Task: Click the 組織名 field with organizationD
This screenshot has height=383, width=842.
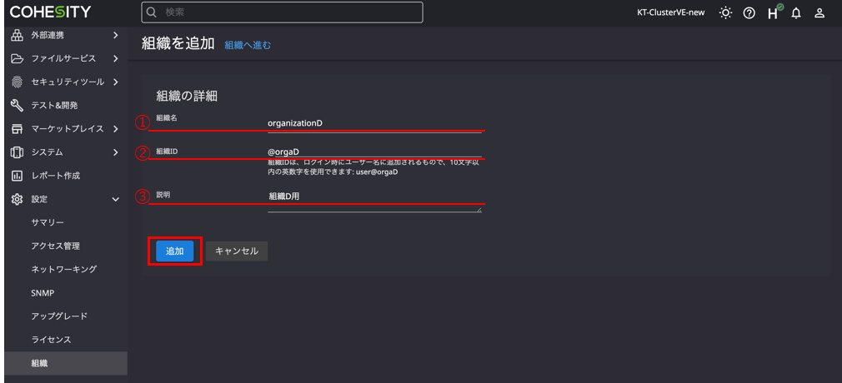Action: point(375,123)
